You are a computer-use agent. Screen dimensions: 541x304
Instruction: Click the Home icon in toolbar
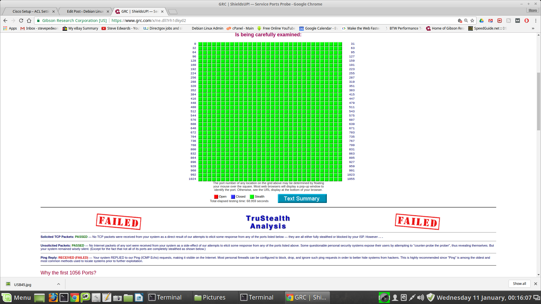point(29,21)
